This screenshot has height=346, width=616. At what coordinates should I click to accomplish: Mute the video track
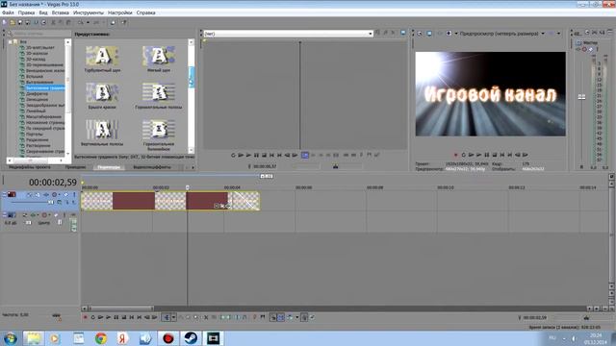(66, 194)
